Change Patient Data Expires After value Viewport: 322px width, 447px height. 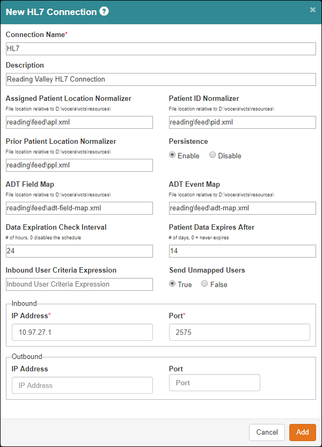click(243, 251)
